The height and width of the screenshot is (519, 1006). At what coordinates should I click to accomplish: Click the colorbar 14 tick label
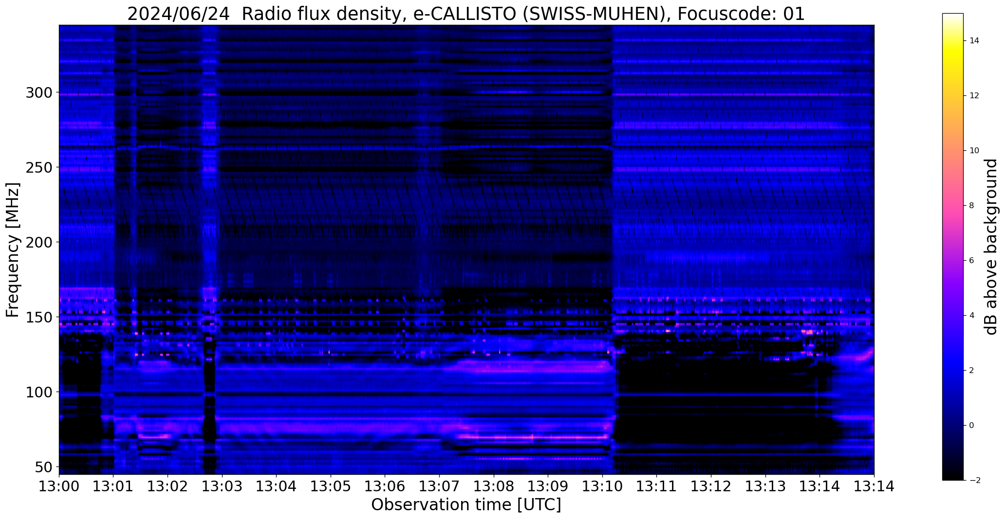pyautogui.click(x=974, y=41)
